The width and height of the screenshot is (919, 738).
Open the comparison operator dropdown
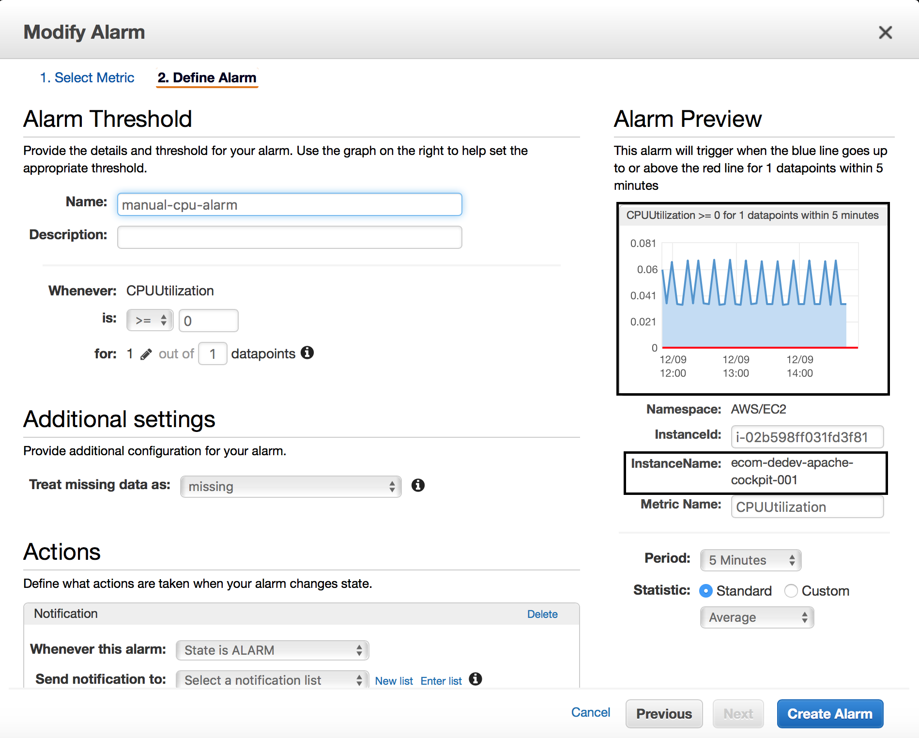150,320
